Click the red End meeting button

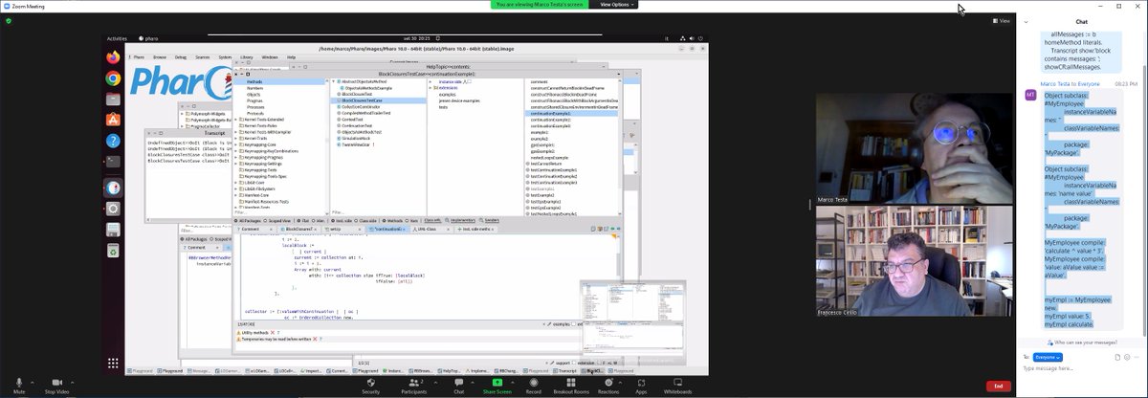point(998,386)
